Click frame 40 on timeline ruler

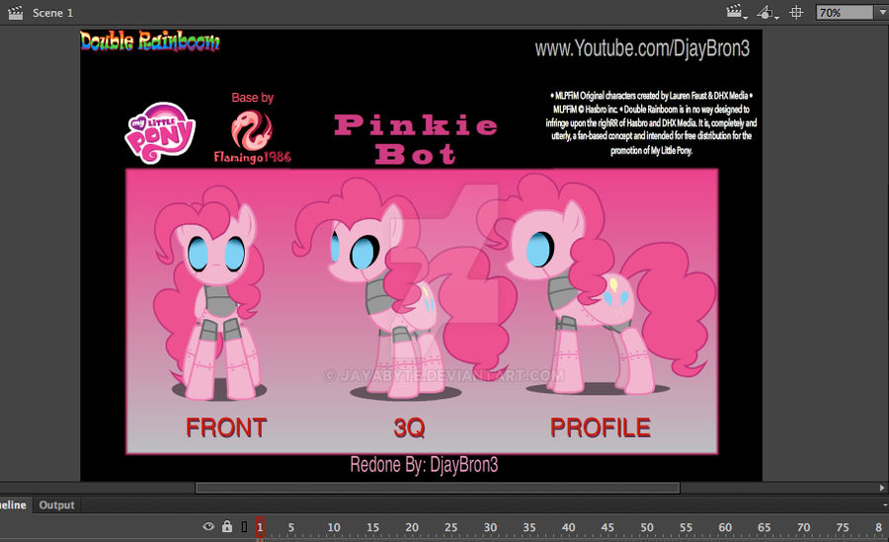pos(568,528)
